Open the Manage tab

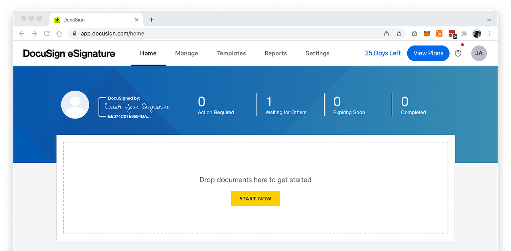(x=186, y=53)
